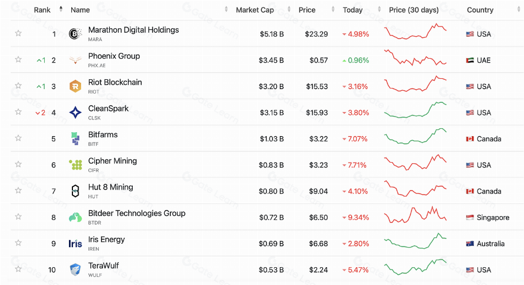Viewport: 524px width, 285px height.
Task: Click the Country column header
Action: tap(480, 10)
